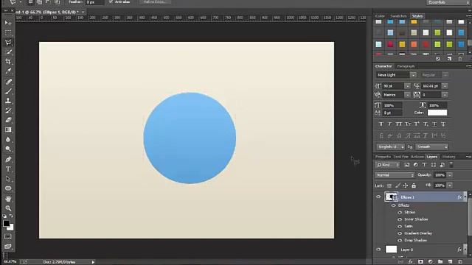
Task: Click the Refine Edge button
Action: tap(155, 1)
